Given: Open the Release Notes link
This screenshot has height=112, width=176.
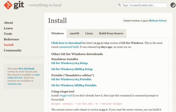Looking at the screenshot, I should [x=158, y=21].
